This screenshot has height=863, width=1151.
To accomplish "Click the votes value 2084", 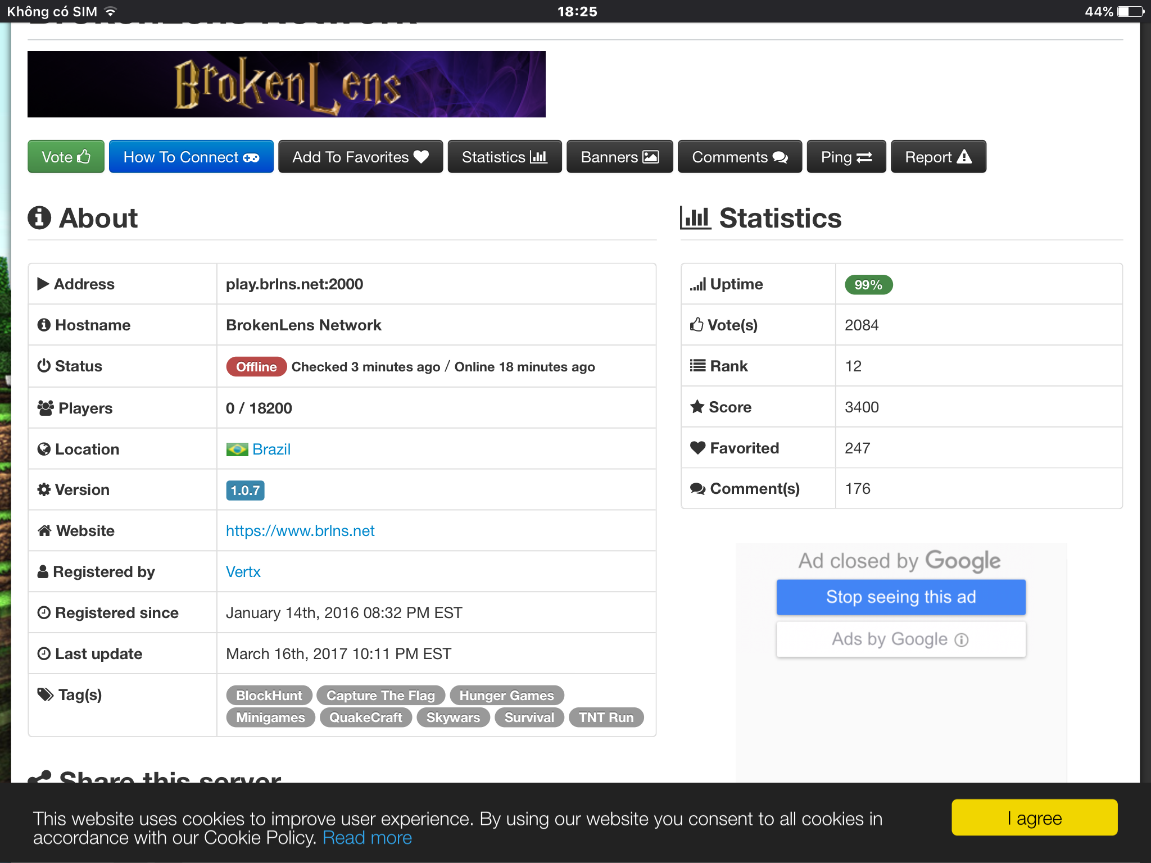I will click(862, 325).
